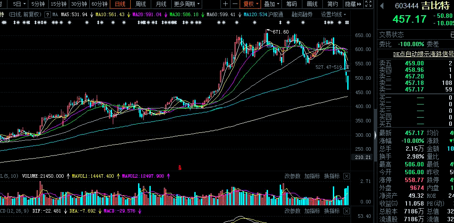
Task: Click the red S marker on chart
Action: tap(180, 167)
